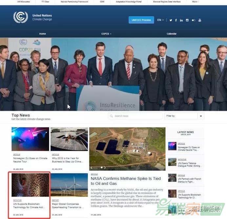Click the search magnifier icon
Image resolution: width=227 pixels, height=219 pixels.
point(112,116)
